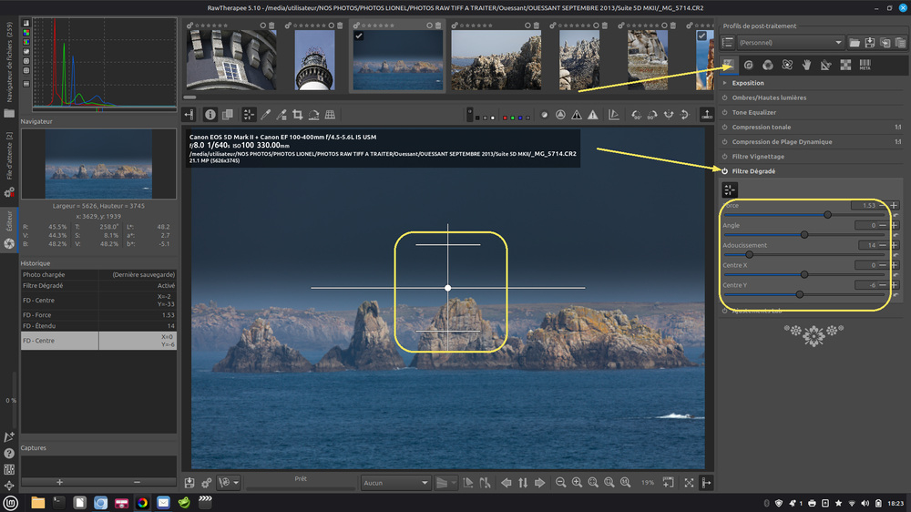Select 'FD - Force' history entry

click(98, 315)
